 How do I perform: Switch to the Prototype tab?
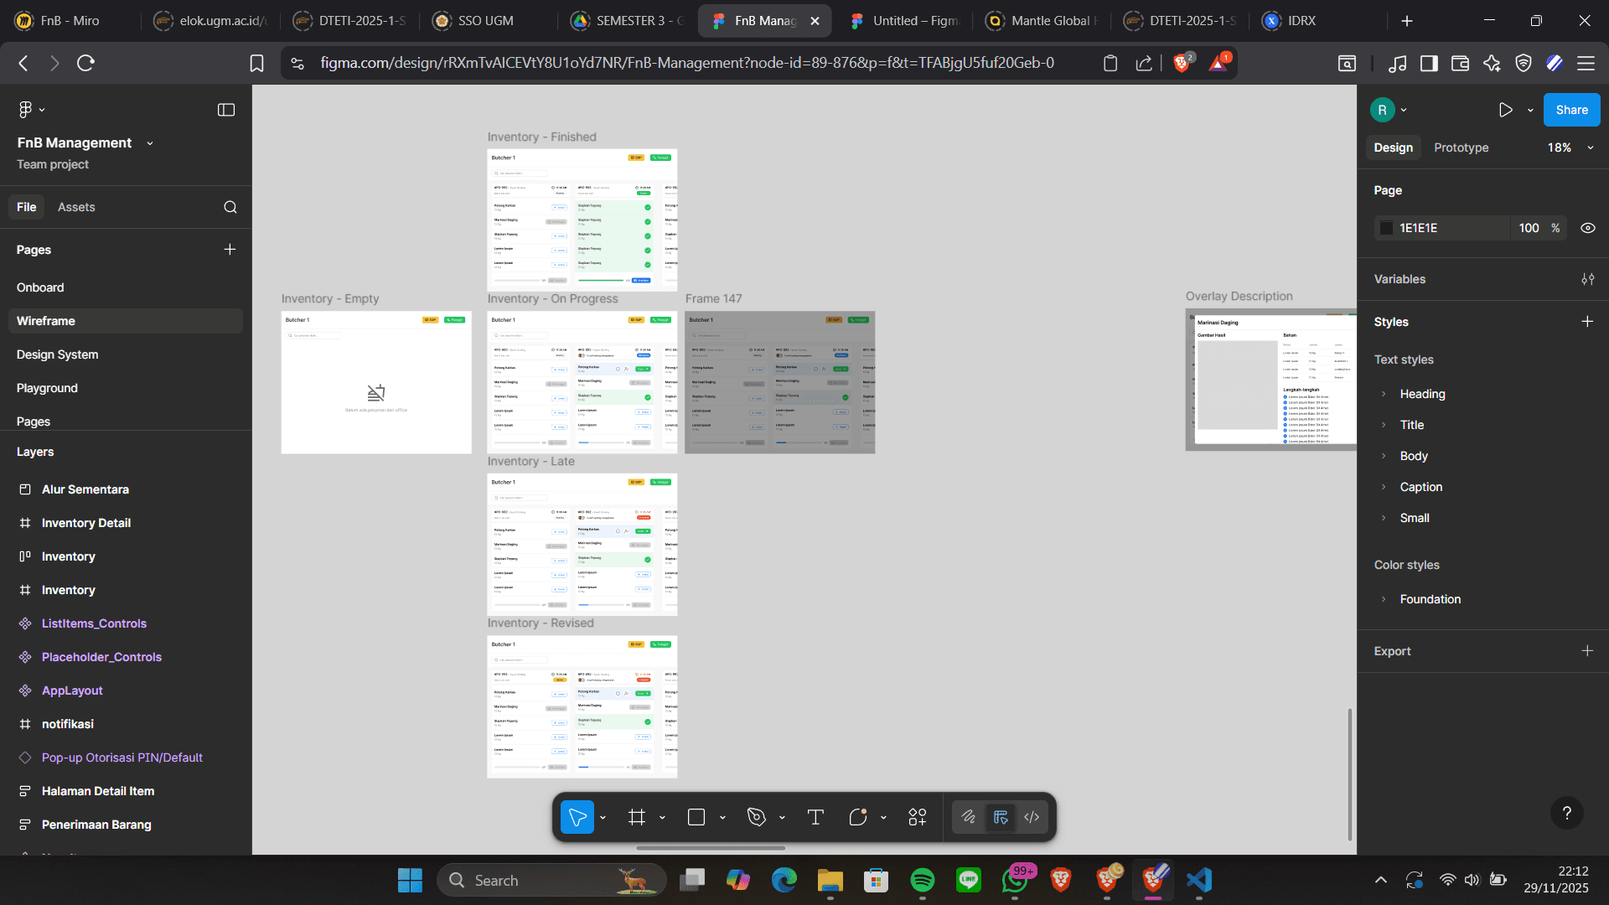tap(1462, 147)
